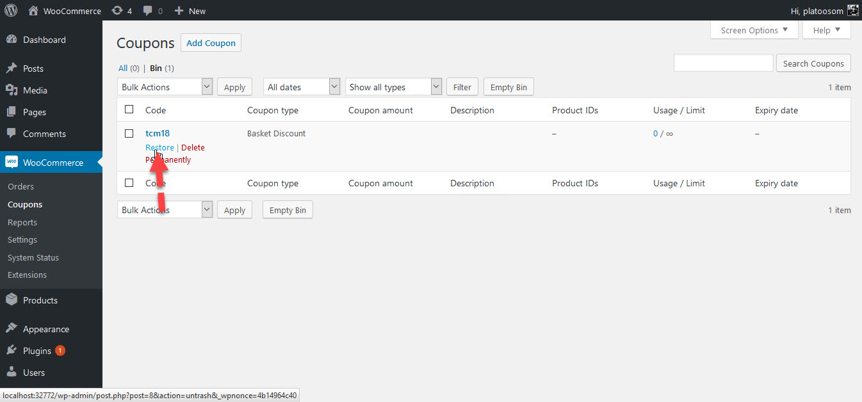Image resolution: width=862 pixels, height=402 pixels.
Task: Open the Show all types dropdown
Action: (x=394, y=87)
